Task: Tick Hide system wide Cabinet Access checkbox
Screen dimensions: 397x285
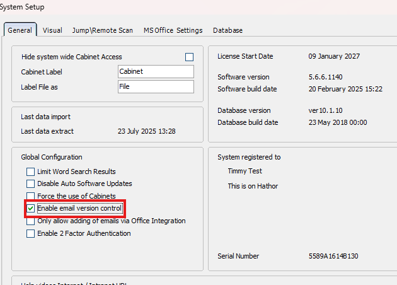Action: click(189, 57)
